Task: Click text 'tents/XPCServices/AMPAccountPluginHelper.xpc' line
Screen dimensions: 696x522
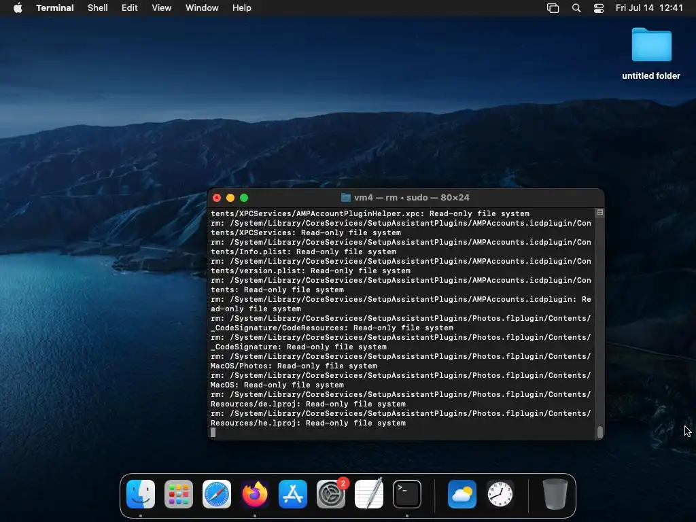Action: coord(370,213)
